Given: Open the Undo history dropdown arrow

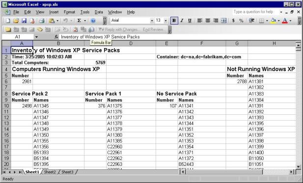Looking at the screenshot, I should pyautogui.click(x=71, y=21).
